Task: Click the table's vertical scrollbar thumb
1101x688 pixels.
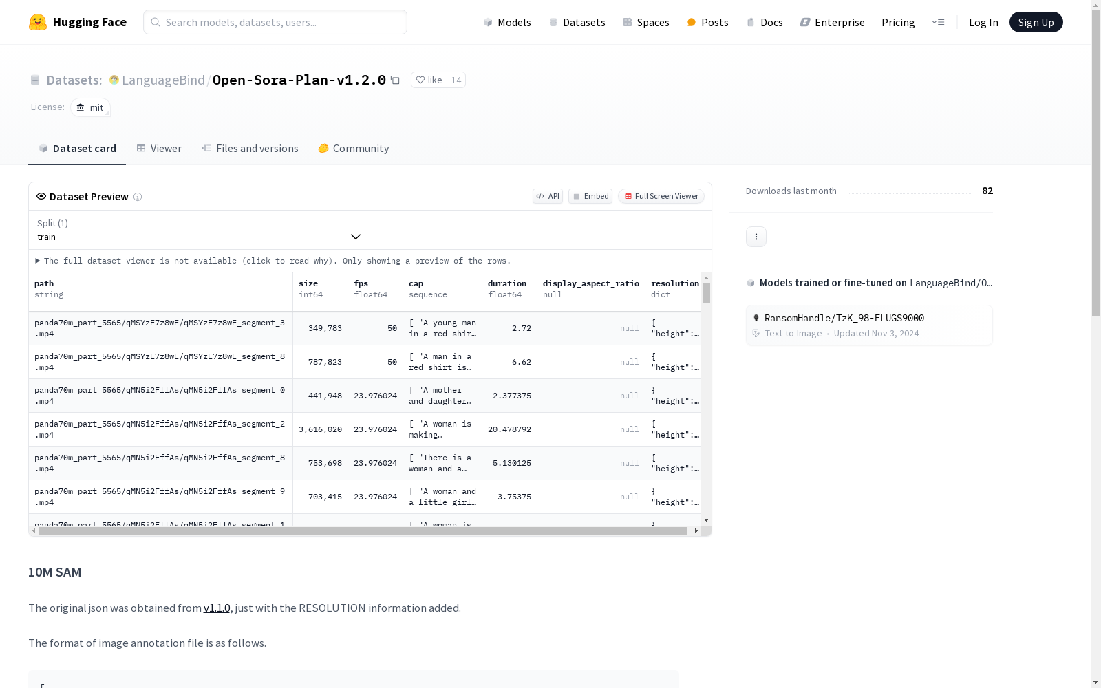Action: tap(706, 293)
